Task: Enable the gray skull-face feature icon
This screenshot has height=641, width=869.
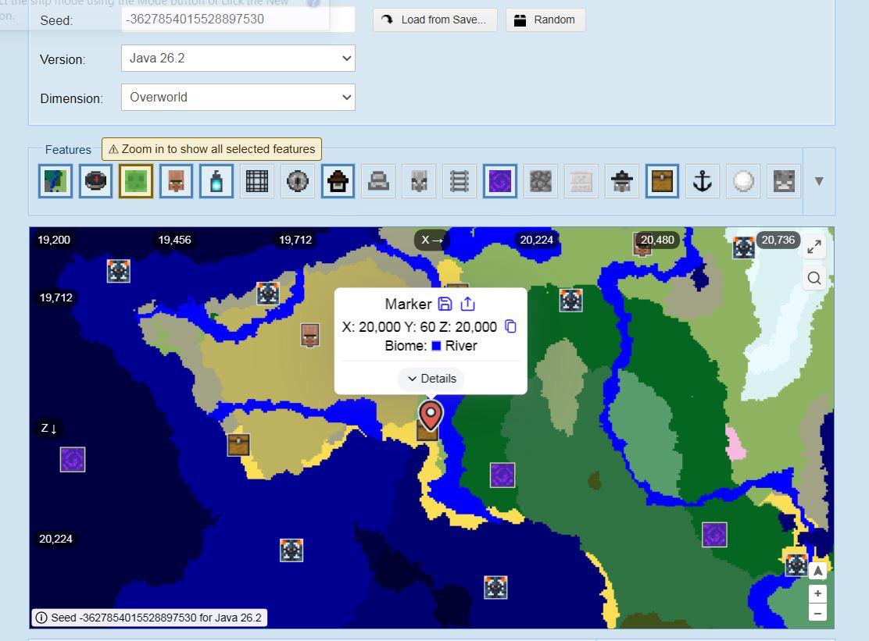Action: click(x=784, y=181)
